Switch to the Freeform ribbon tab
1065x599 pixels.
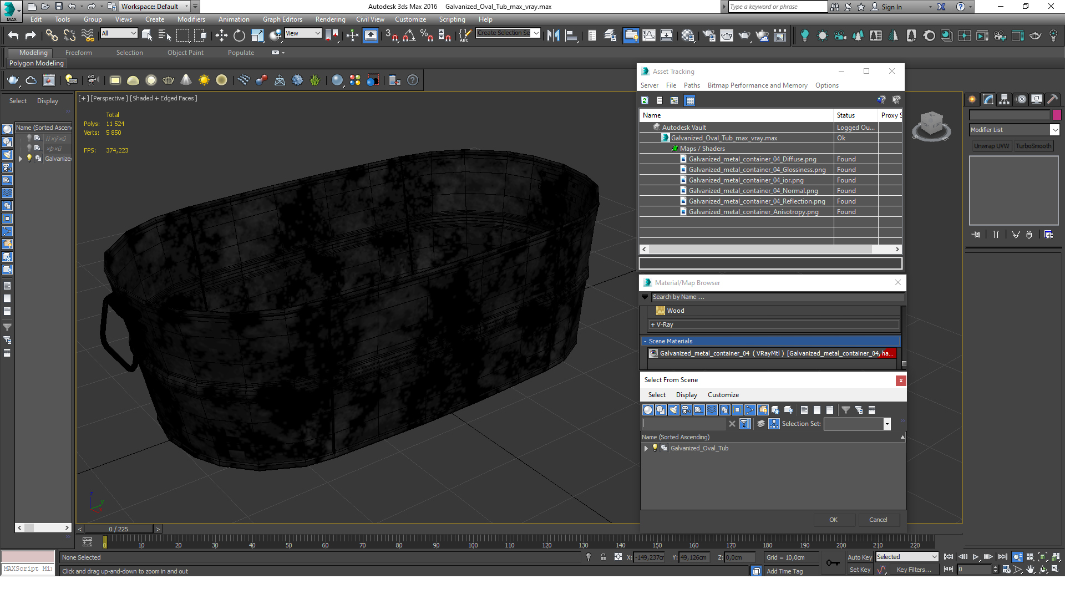(79, 53)
